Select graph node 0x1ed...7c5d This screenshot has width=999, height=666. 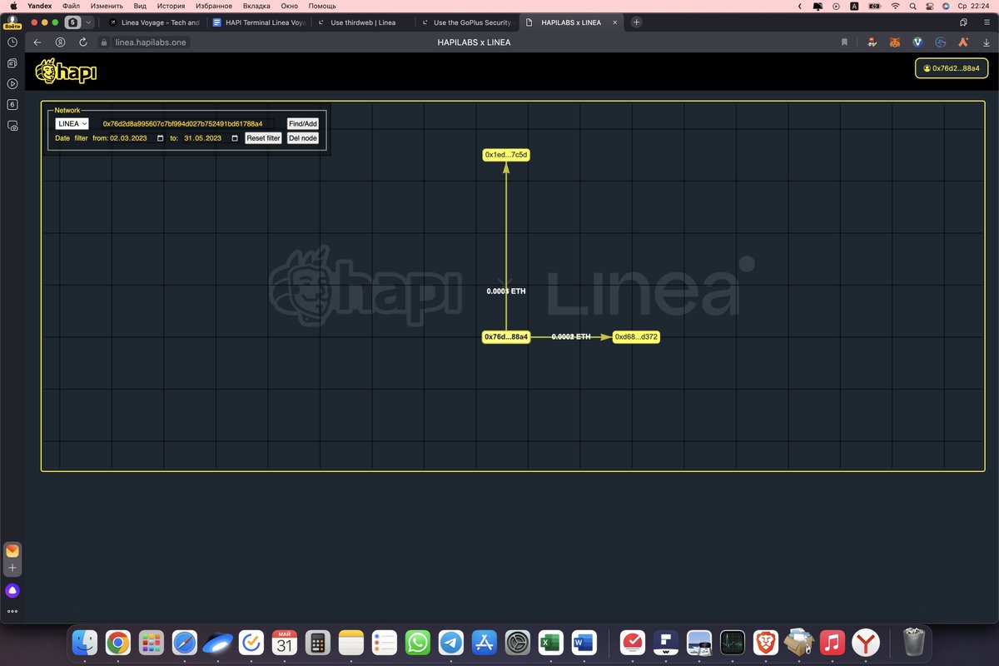[x=506, y=155]
